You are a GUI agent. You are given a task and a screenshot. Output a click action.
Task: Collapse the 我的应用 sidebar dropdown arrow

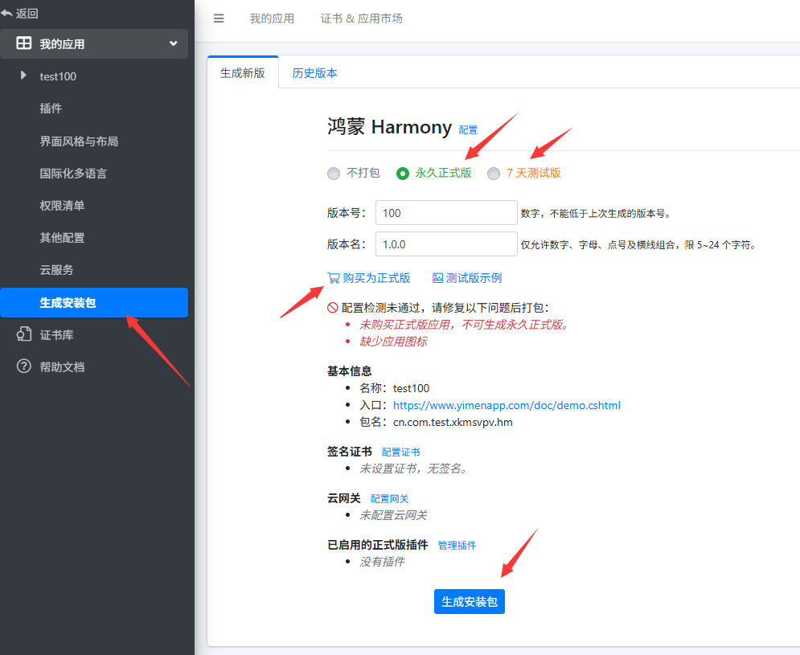pos(174,43)
